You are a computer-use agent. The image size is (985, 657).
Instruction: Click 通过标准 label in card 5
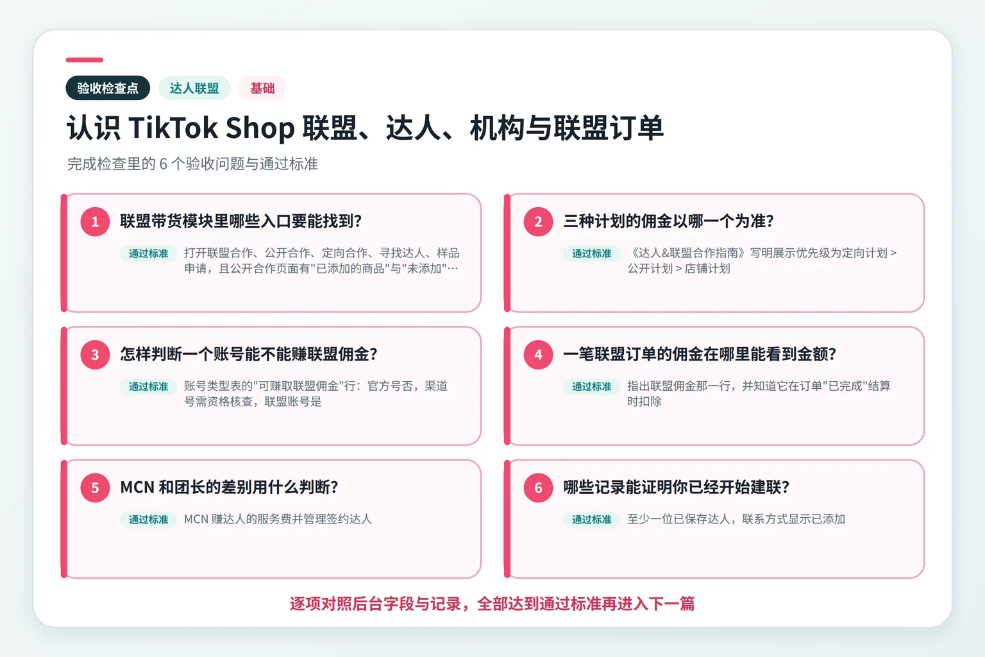tap(148, 520)
